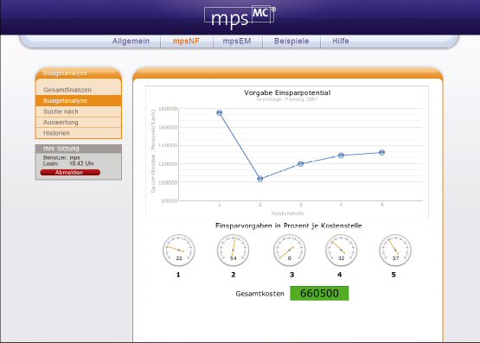
Task: Open the mpsEM tab
Action: tap(237, 41)
